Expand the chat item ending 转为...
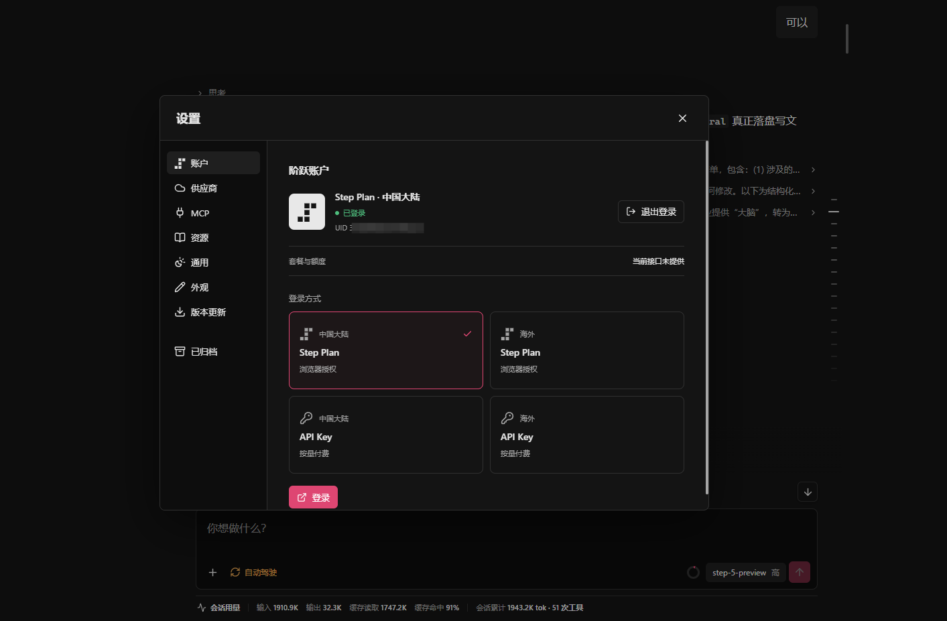The image size is (947, 621). click(x=763, y=212)
